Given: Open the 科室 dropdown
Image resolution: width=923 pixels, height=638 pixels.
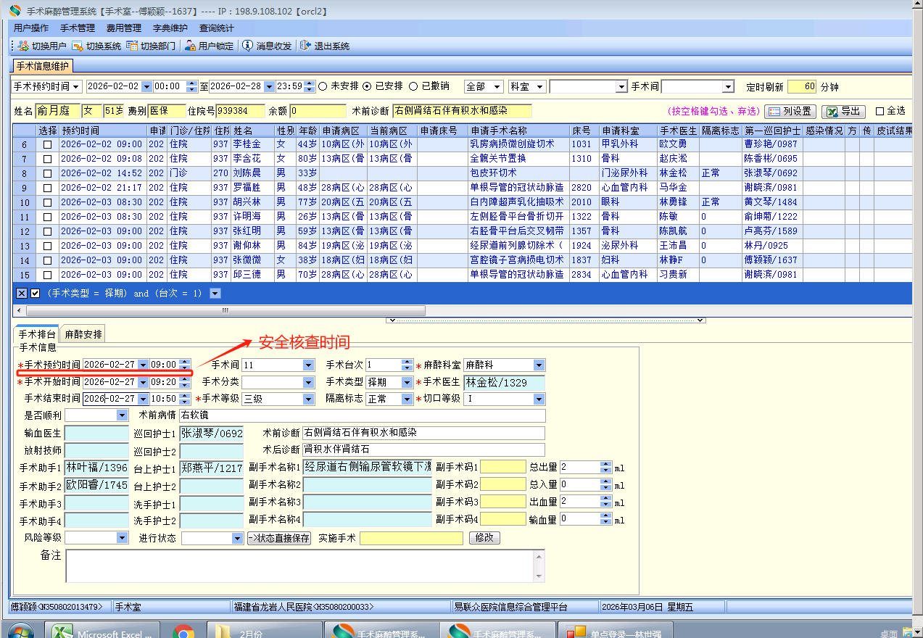Looking at the screenshot, I should 540,86.
